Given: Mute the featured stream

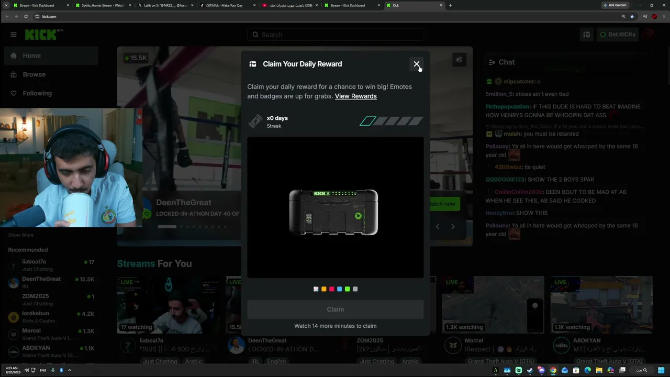Looking at the screenshot, I should click(459, 60).
